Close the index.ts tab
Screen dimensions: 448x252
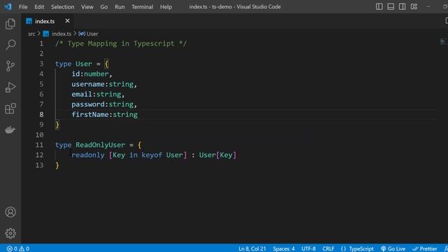[x=67, y=21]
